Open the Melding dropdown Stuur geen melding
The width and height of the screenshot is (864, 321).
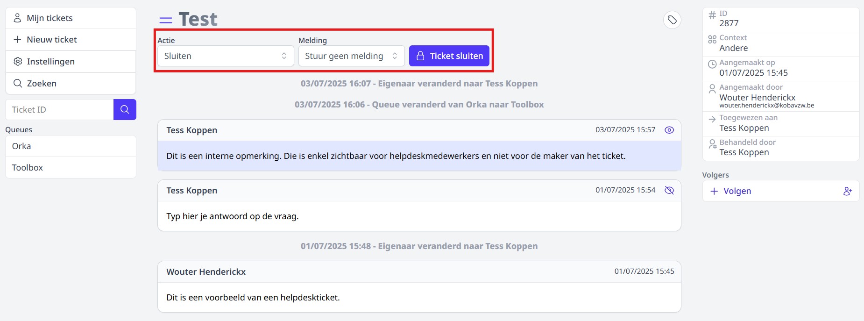tap(352, 56)
